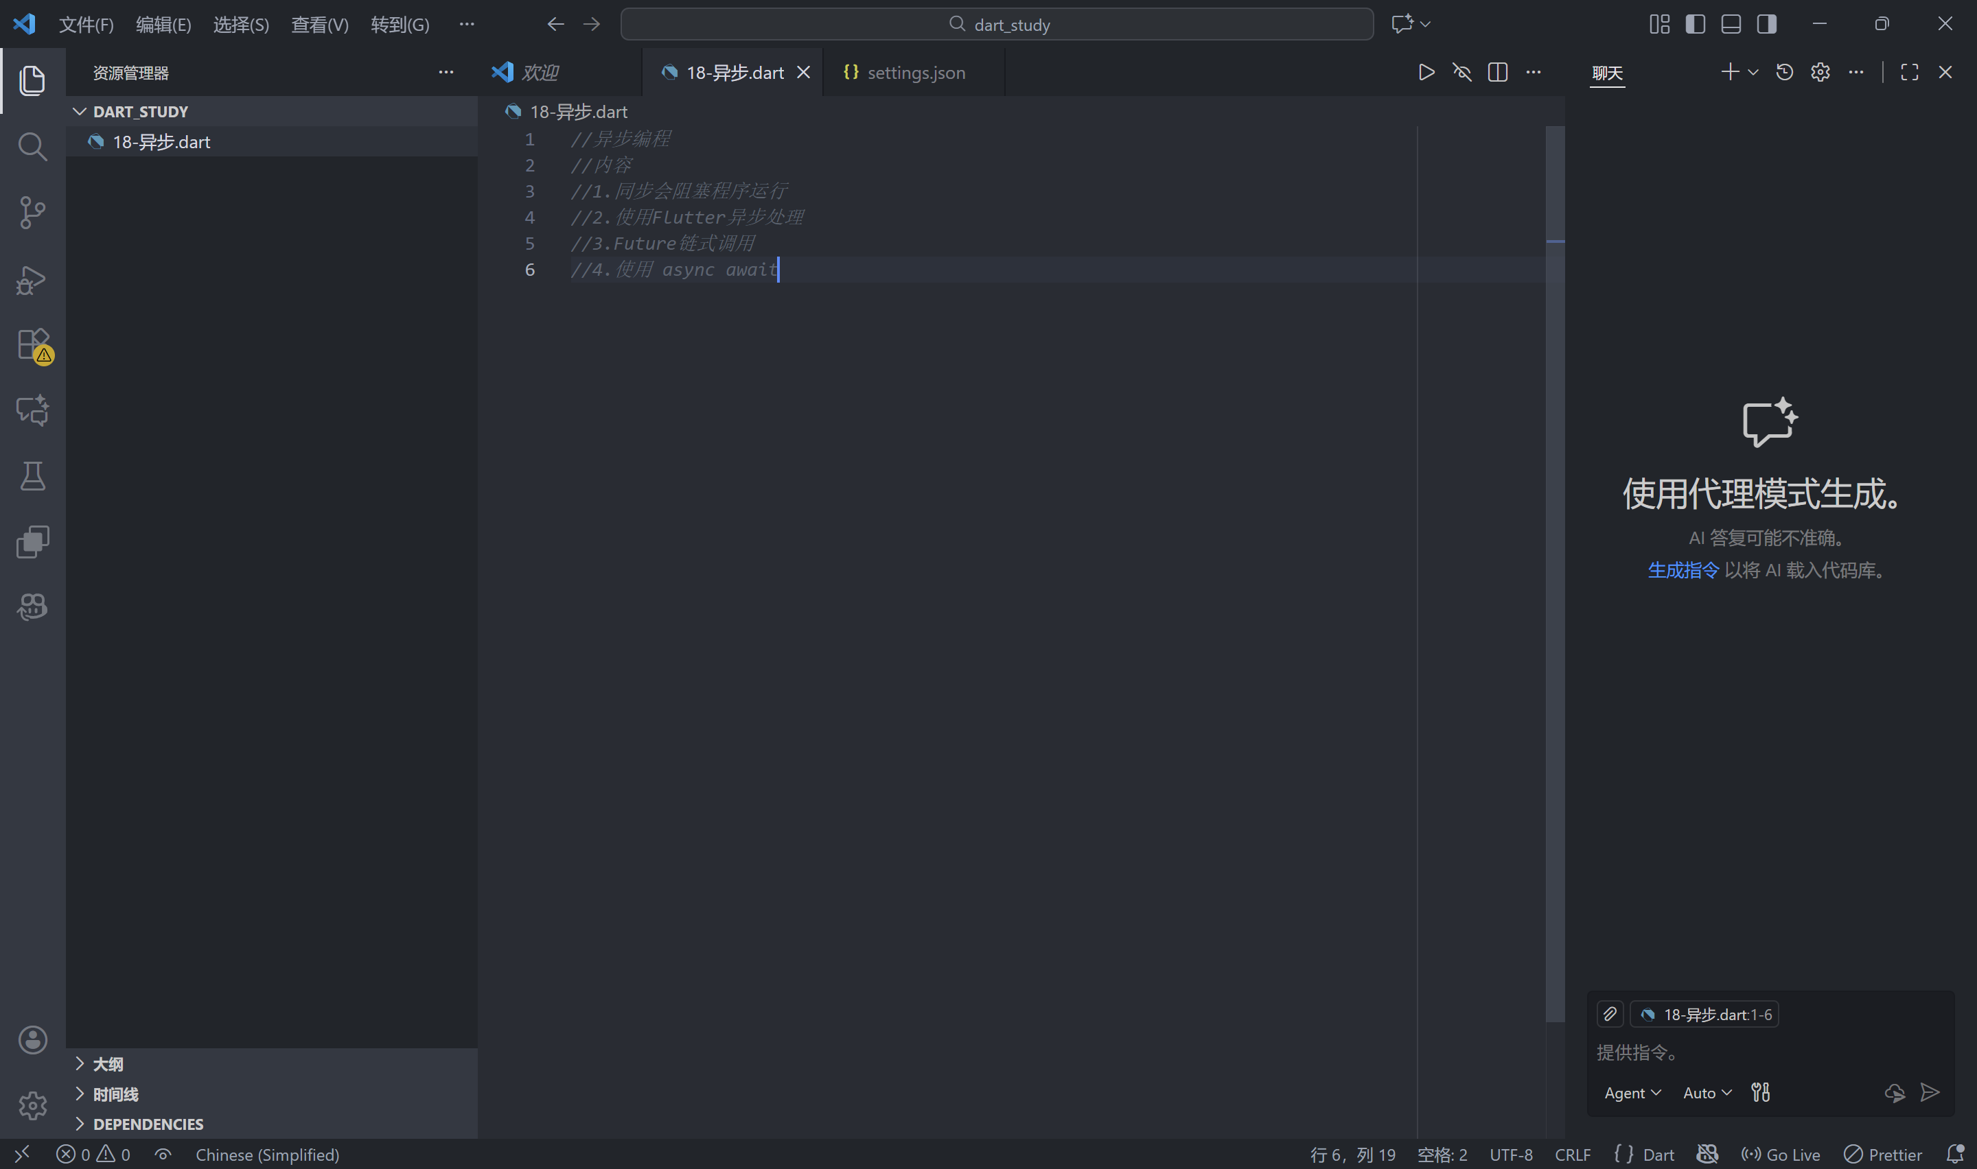1977x1169 pixels.
Task: Toggle the secondary side bar layout
Action: click(1767, 25)
